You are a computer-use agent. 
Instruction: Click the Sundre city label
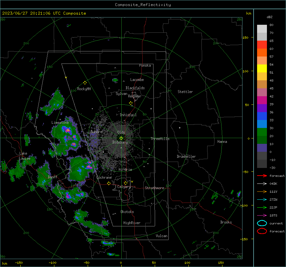(x=96, y=132)
